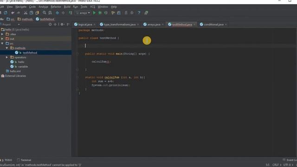This screenshot has height=167, width=297.
Task: Open the VCS menu
Action: (92, 7)
